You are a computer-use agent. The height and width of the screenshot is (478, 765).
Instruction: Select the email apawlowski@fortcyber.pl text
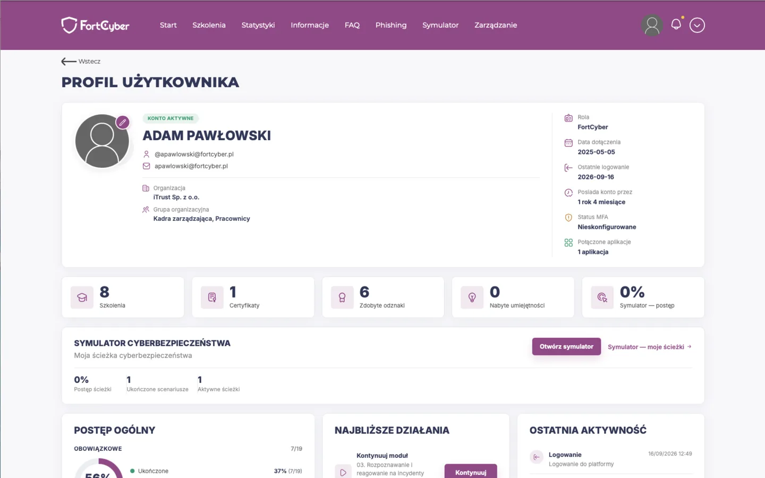[191, 166]
